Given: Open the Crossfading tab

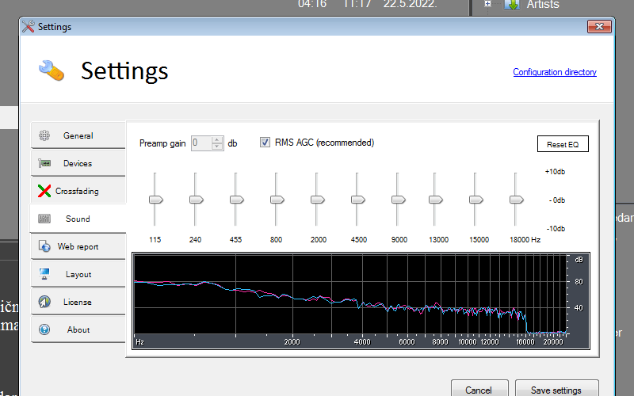Looking at the screenshot, I should pyautogui.click(x=78, y=191).
